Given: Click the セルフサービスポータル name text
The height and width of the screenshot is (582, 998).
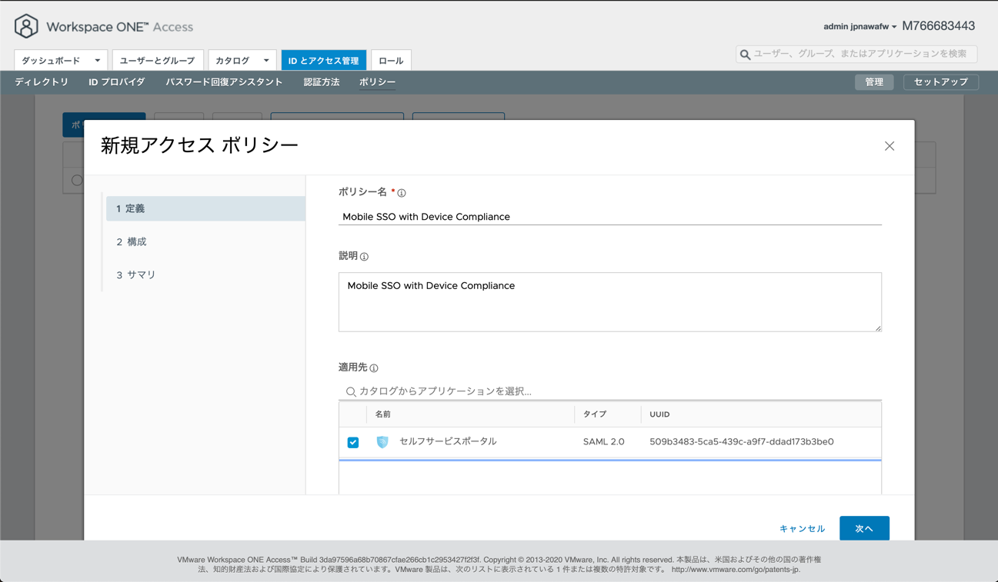Looking at the screenshot, I should pyautogui.click(x=448, y=441).
